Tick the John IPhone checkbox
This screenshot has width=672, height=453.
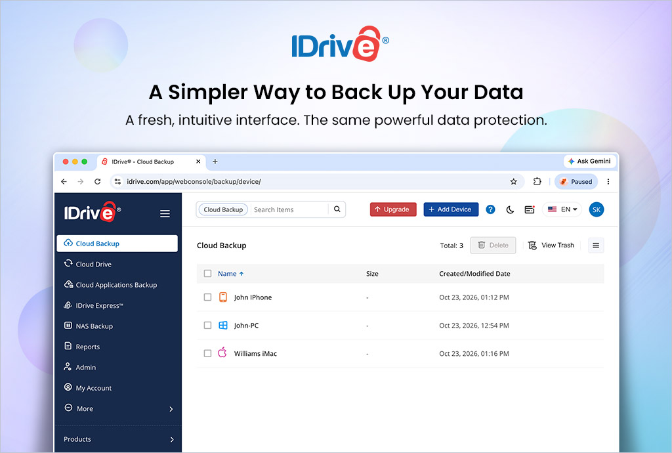(x=207, y=297)
